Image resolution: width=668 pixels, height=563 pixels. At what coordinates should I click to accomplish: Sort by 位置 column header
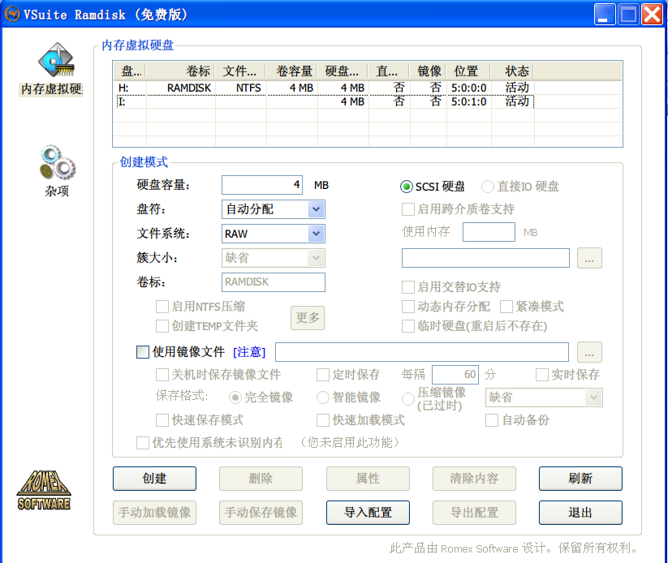(468, 71)
